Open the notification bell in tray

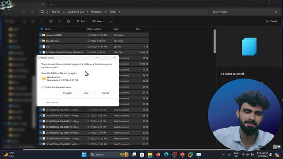click(270, 155)
